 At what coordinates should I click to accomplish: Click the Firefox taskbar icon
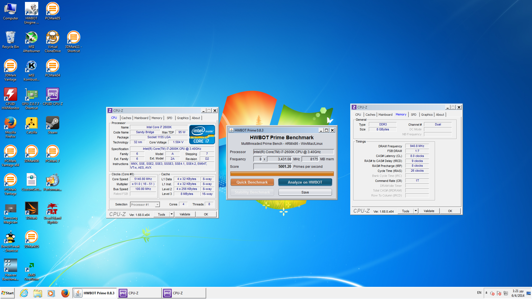pyautogui.click(x=65, y=293)
